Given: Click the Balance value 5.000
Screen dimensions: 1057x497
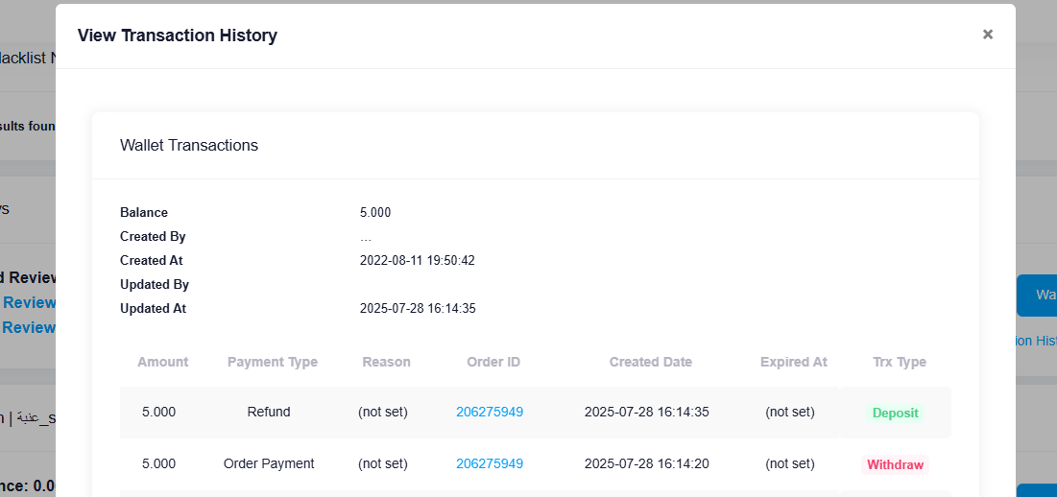Looking at the screenshot, I should tap(375, 212).
